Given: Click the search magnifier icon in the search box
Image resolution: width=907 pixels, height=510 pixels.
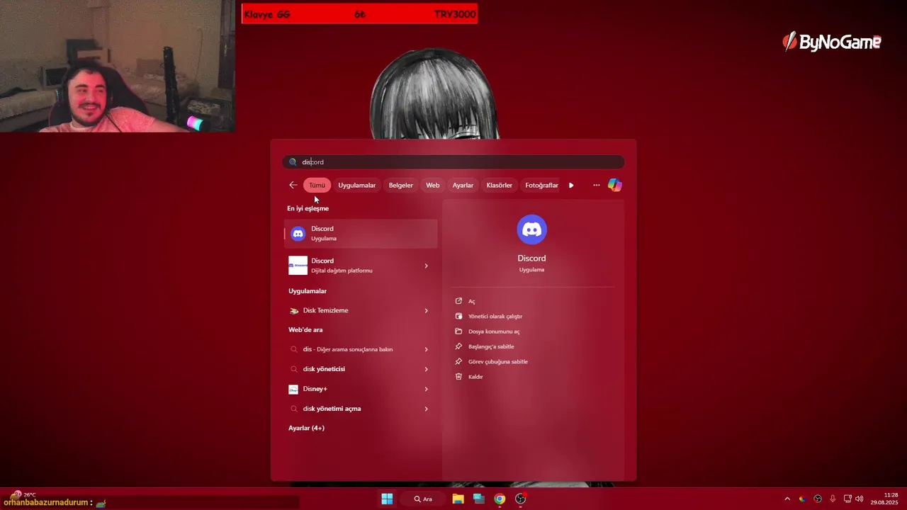Looking at the screenshot, I should 293,162.
